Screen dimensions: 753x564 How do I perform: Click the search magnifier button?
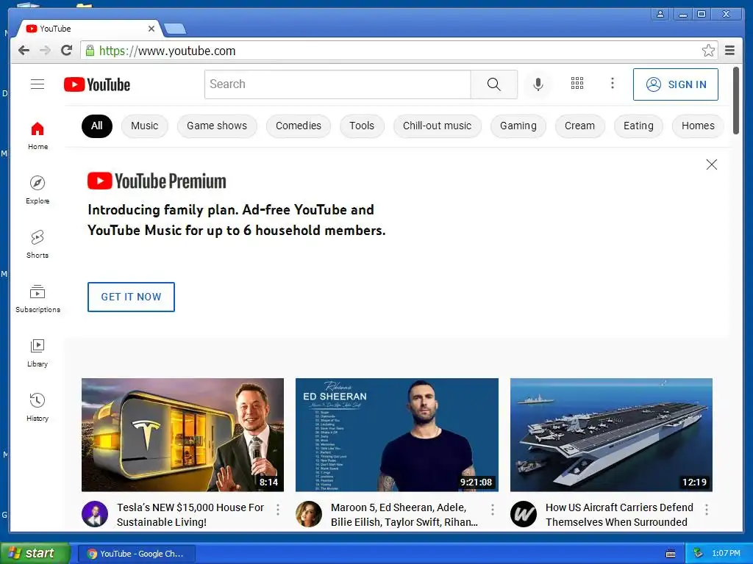tap(493, 84)
